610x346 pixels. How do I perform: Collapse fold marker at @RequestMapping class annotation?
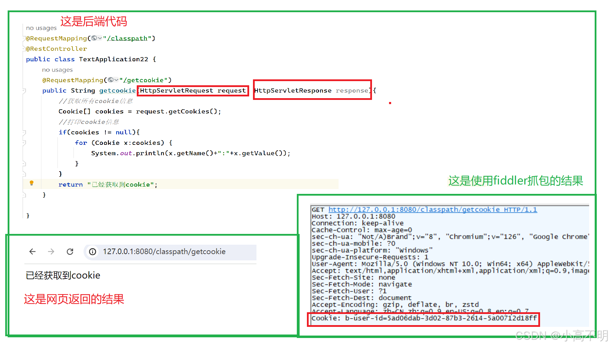click(x=24, y=39)
